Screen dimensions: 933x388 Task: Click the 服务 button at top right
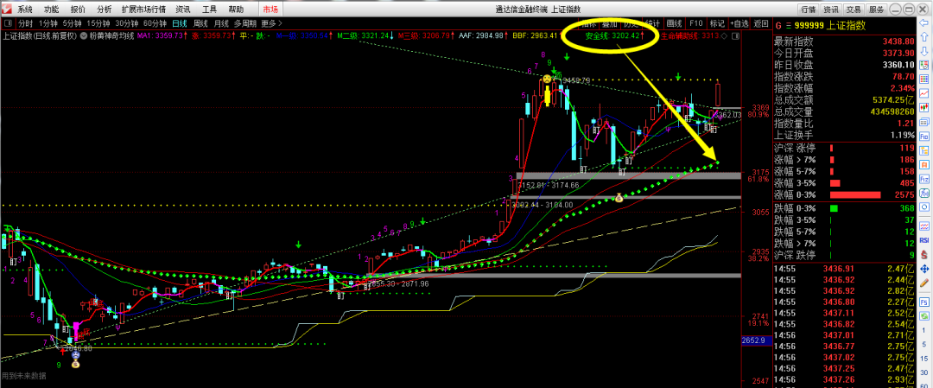click(x=876, y=9)
